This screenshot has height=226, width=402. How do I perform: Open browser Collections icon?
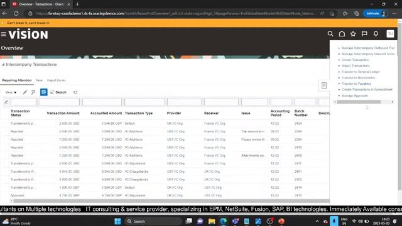(357, 13)
